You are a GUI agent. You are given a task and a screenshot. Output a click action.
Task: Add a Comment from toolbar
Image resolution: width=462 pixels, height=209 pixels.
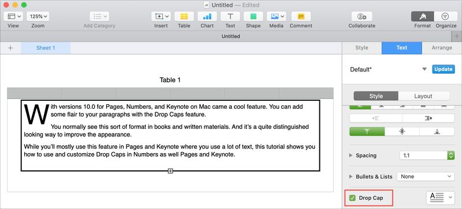pos(301,17)
